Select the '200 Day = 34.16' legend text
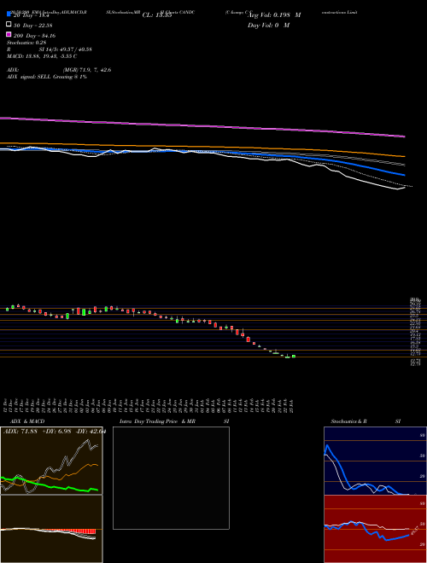427x563 pixels. [x=35, y=36]
